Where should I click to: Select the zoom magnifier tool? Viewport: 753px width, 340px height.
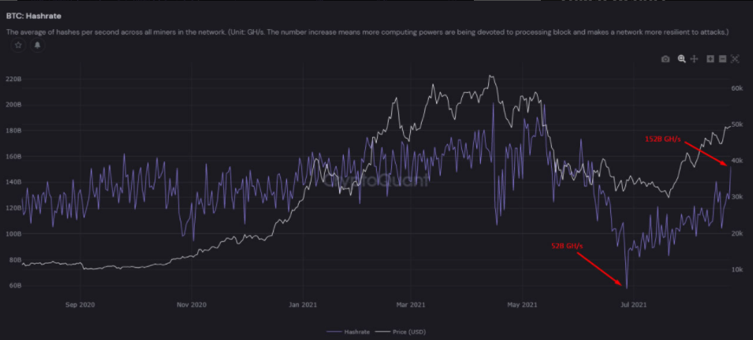[x=682, y=59]
